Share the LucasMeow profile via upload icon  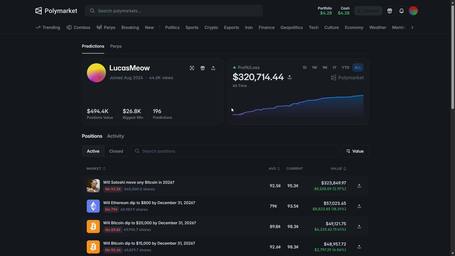click(213, 68)
